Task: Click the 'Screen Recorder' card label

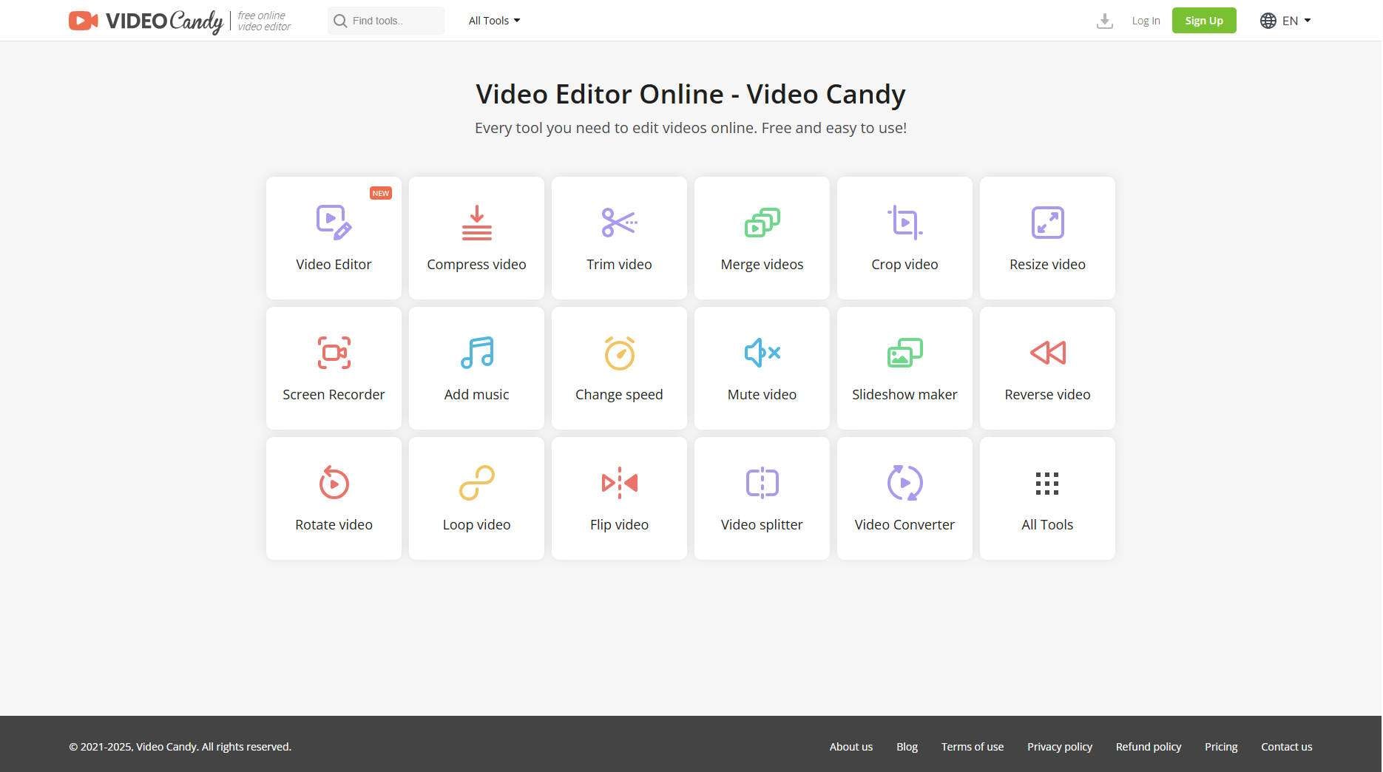Action: point(334,395)
